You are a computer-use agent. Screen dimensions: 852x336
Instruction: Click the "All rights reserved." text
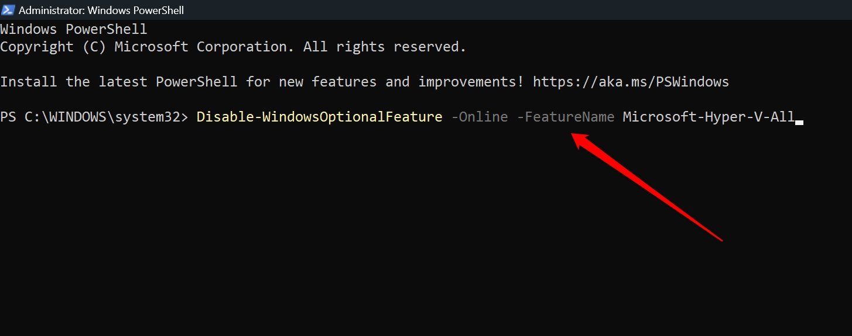[x=385, y=47]
